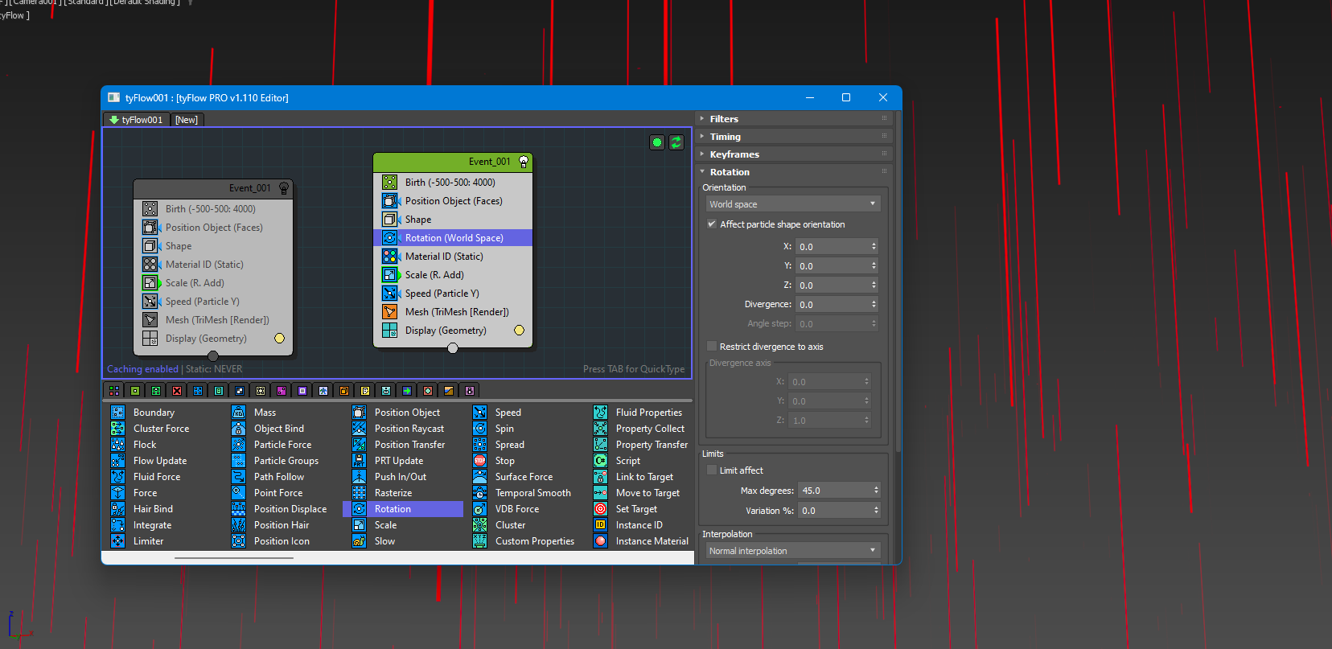Image resolution: width=1332 pixels, height=649 pixels.
Task: Click the Z rotation value field
Action: (832, 285)
